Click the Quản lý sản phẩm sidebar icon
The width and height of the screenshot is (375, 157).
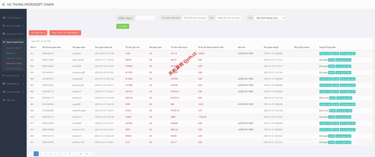click(x=4, y=26)
